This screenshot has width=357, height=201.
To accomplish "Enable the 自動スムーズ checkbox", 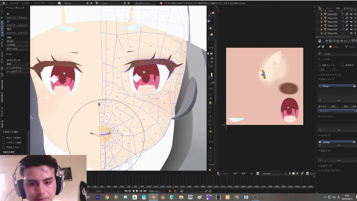I will click(319, 65).
